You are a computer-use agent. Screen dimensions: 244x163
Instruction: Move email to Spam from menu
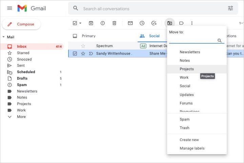pos(197,119)
